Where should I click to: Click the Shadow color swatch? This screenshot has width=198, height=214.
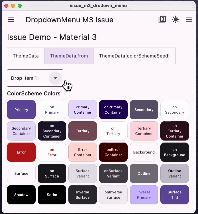[21, 195]
